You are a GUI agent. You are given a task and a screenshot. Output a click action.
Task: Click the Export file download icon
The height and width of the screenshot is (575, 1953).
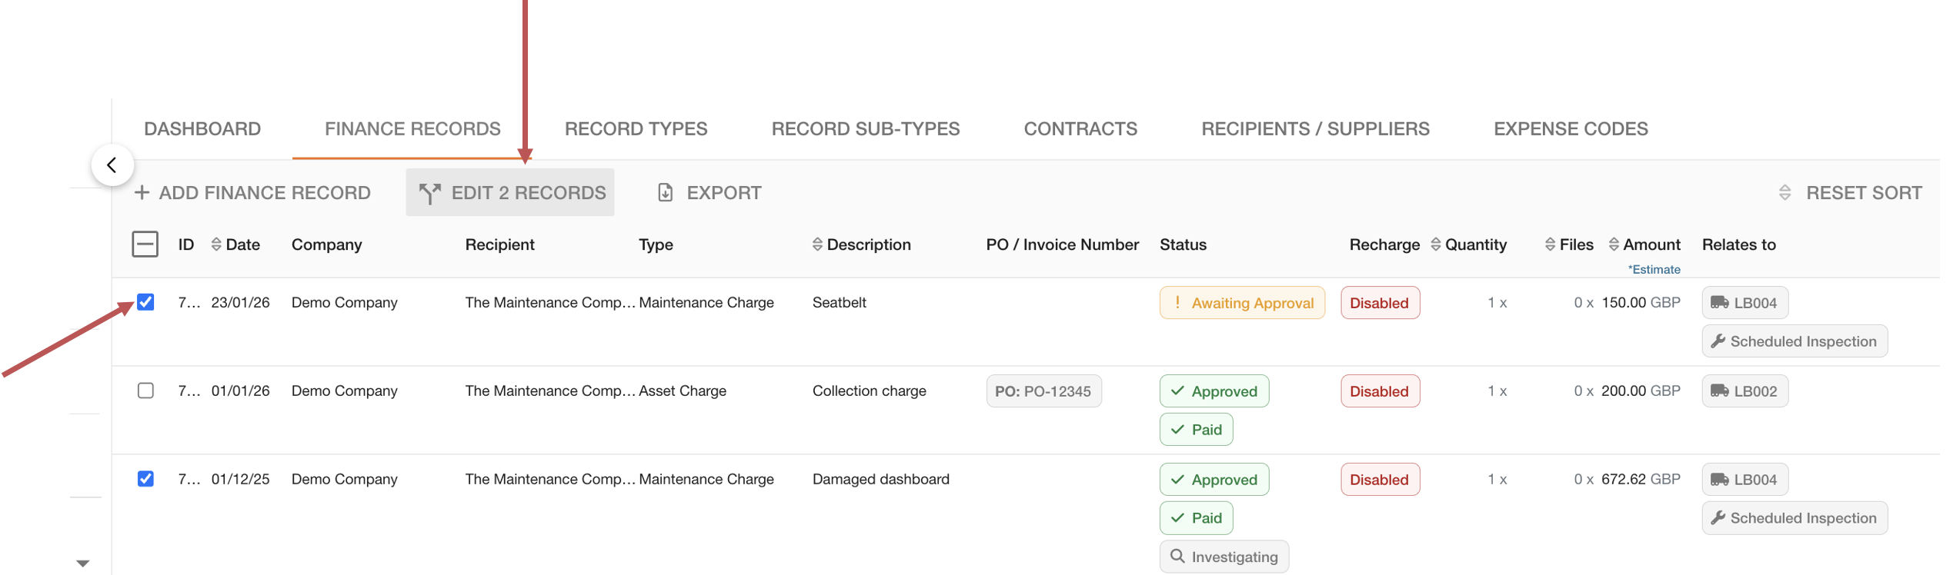pos(666,192)
